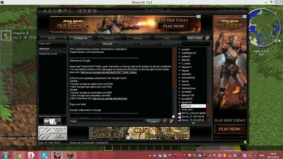Show hidden system tray icons

(x=149, y=155)
